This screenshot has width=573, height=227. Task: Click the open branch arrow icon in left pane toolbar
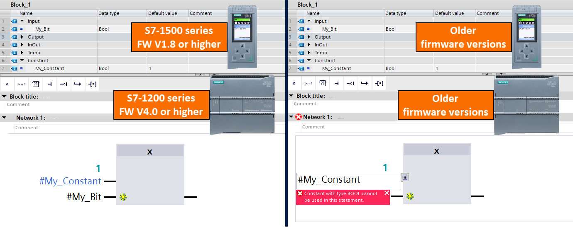[x=78, y=84]
